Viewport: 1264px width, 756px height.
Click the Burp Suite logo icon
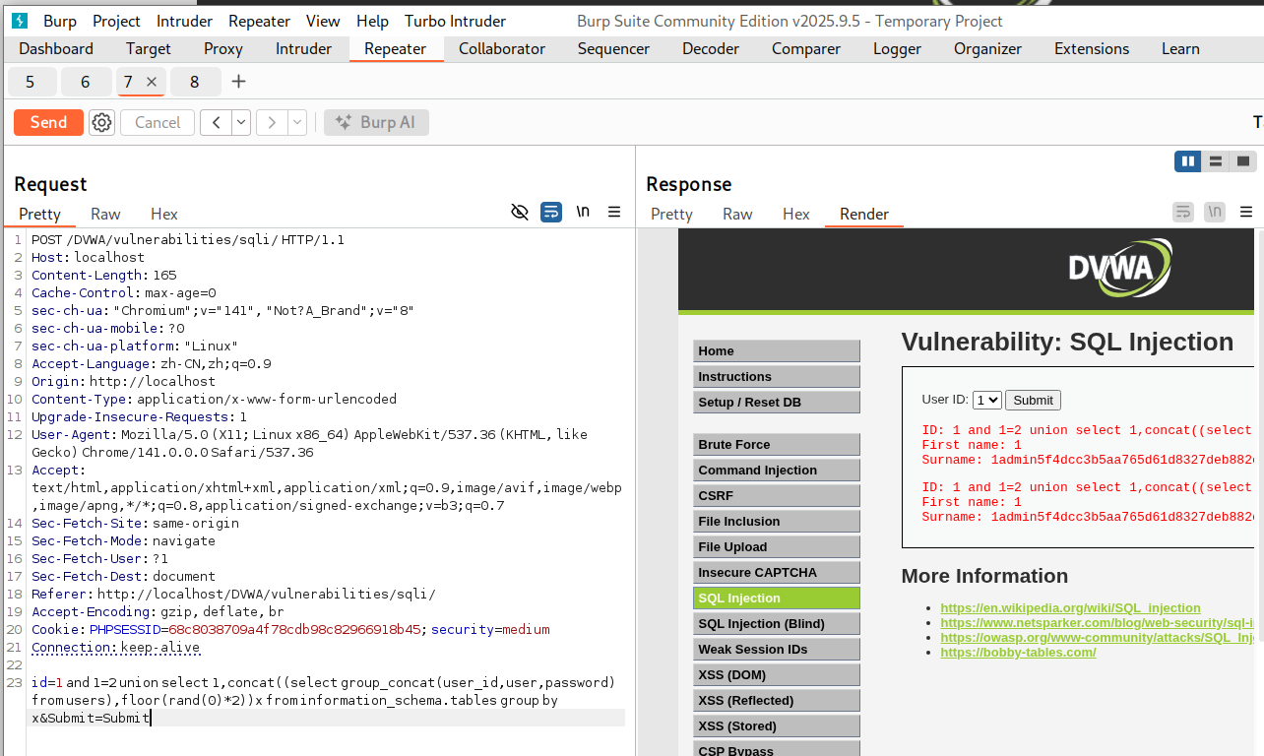click(19, 21)
